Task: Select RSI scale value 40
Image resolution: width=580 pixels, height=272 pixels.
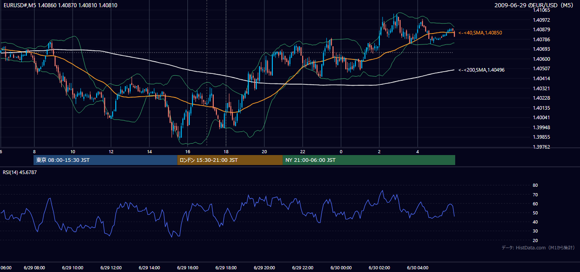Action: [x=536, y=222]
